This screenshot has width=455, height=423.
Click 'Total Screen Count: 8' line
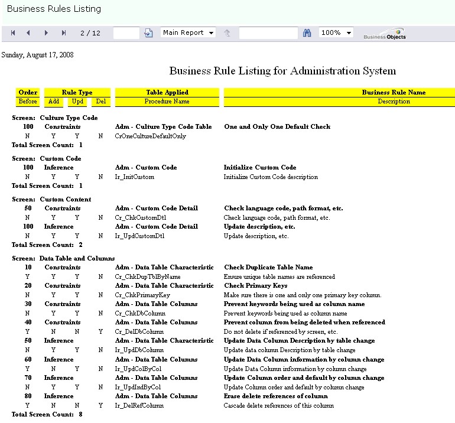tap(47, 414)
